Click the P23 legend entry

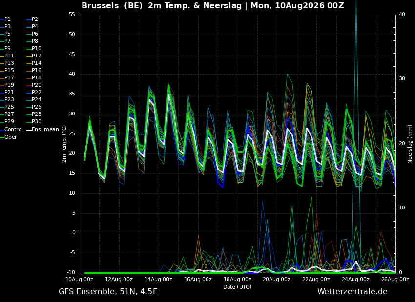[x=7, y=99]
